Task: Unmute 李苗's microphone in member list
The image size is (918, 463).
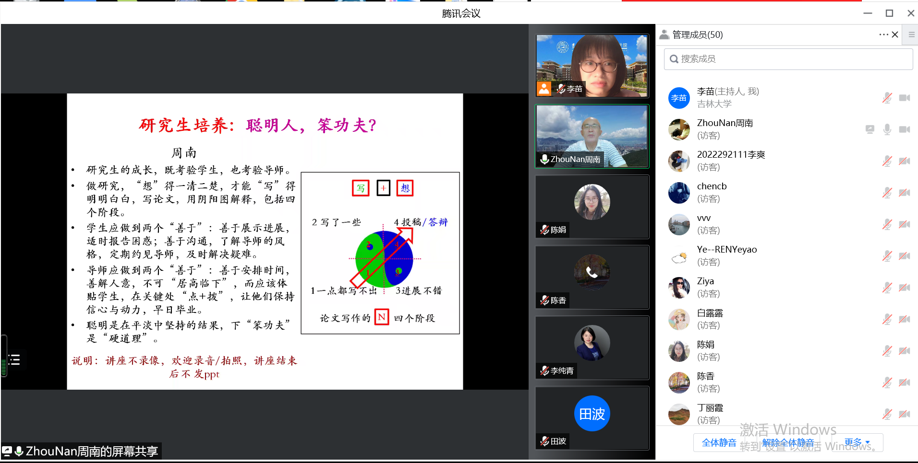Action: point(887,98)
